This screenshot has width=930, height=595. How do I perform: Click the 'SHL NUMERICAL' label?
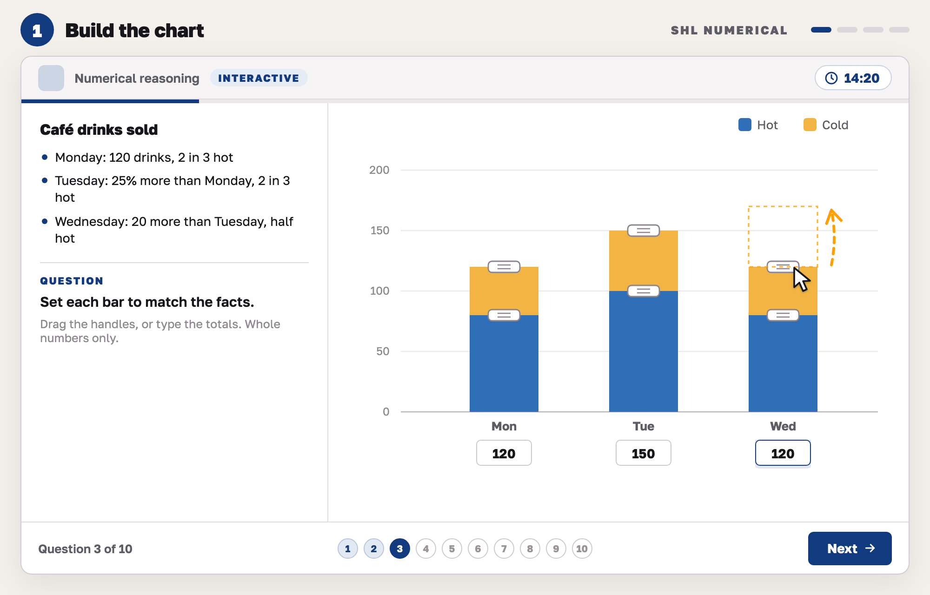pos(729,30)
